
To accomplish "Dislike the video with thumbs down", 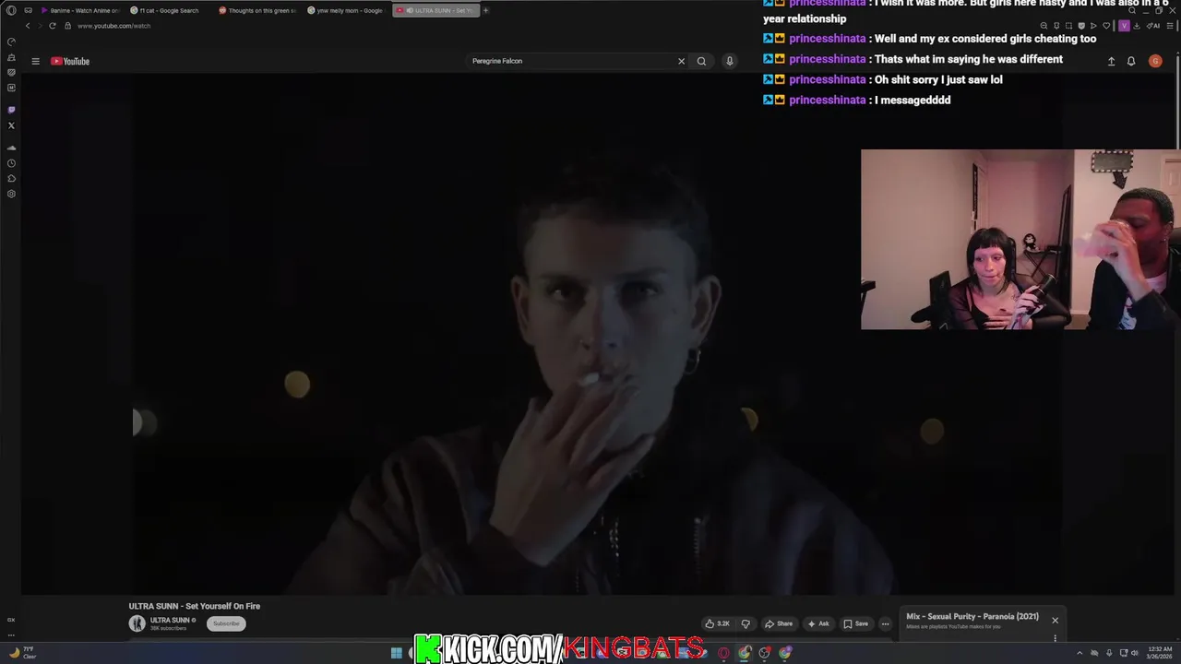I will pyautogui.click(x=746, y=623).
